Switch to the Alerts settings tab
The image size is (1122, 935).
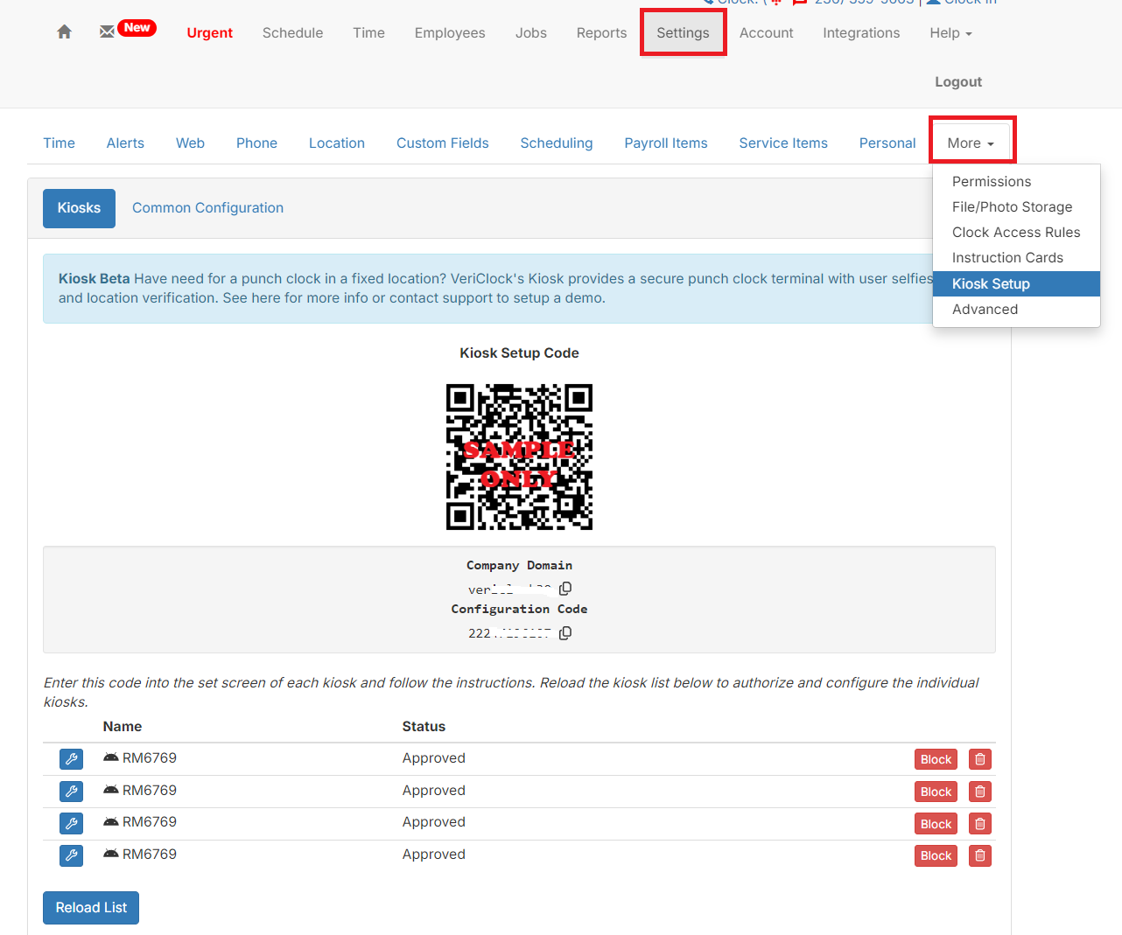(125, 143)
